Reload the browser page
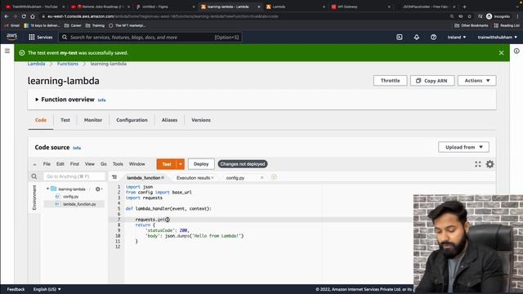 click(x=24, y=16)
